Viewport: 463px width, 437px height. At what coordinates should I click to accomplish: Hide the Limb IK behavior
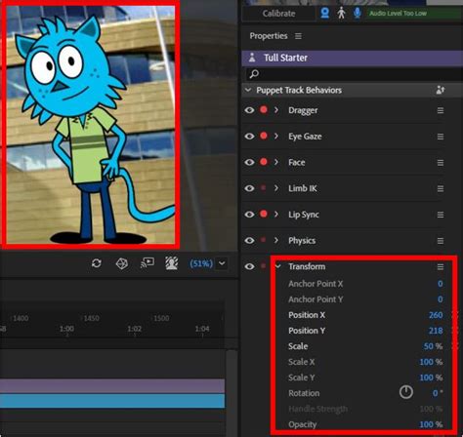[x=249, y=188]
